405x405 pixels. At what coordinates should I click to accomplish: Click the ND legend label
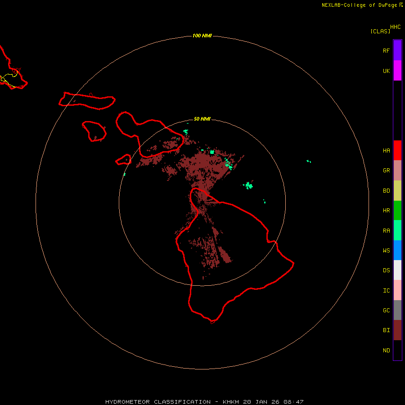386,351
